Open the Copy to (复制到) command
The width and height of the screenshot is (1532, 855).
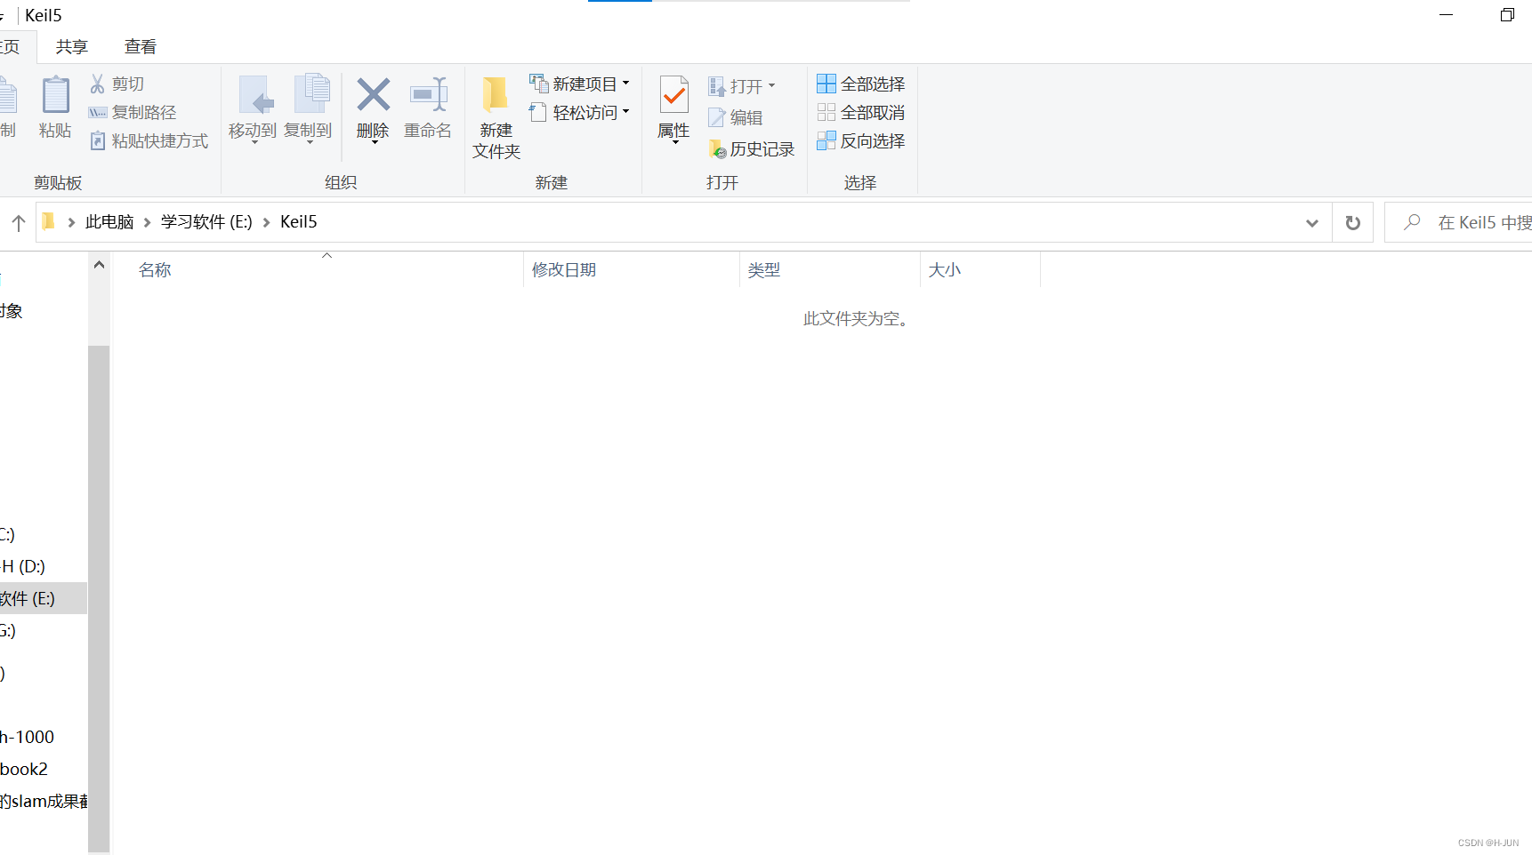(309, 108)
